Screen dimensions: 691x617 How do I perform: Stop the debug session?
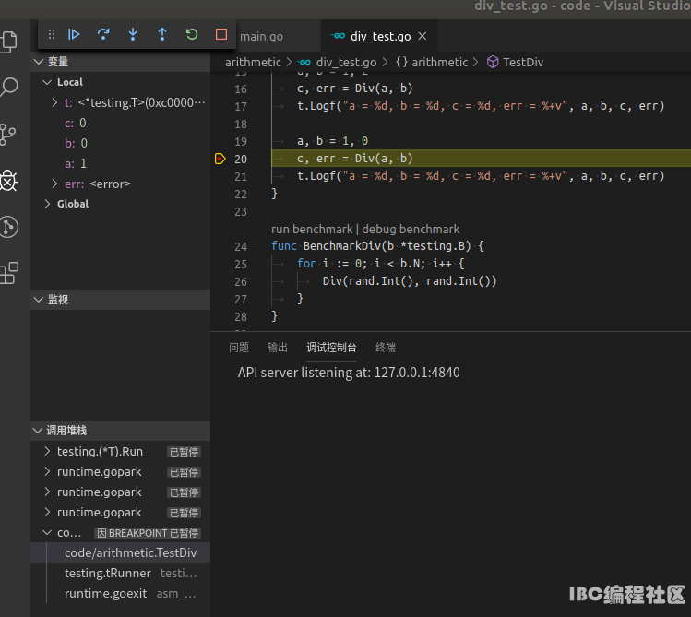221,34
